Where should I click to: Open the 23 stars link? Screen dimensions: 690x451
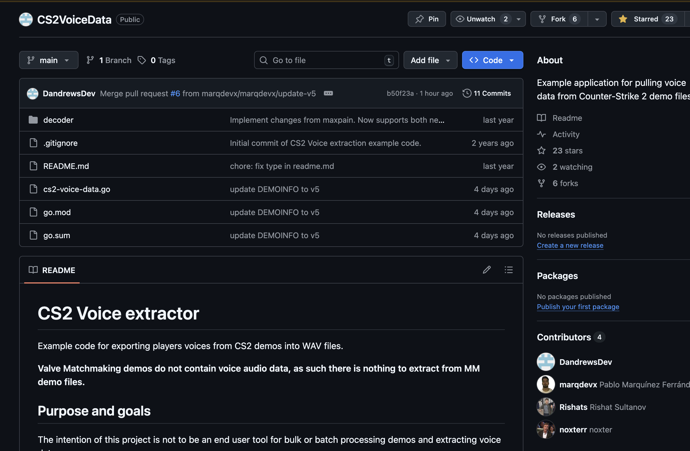pos(567,151)
